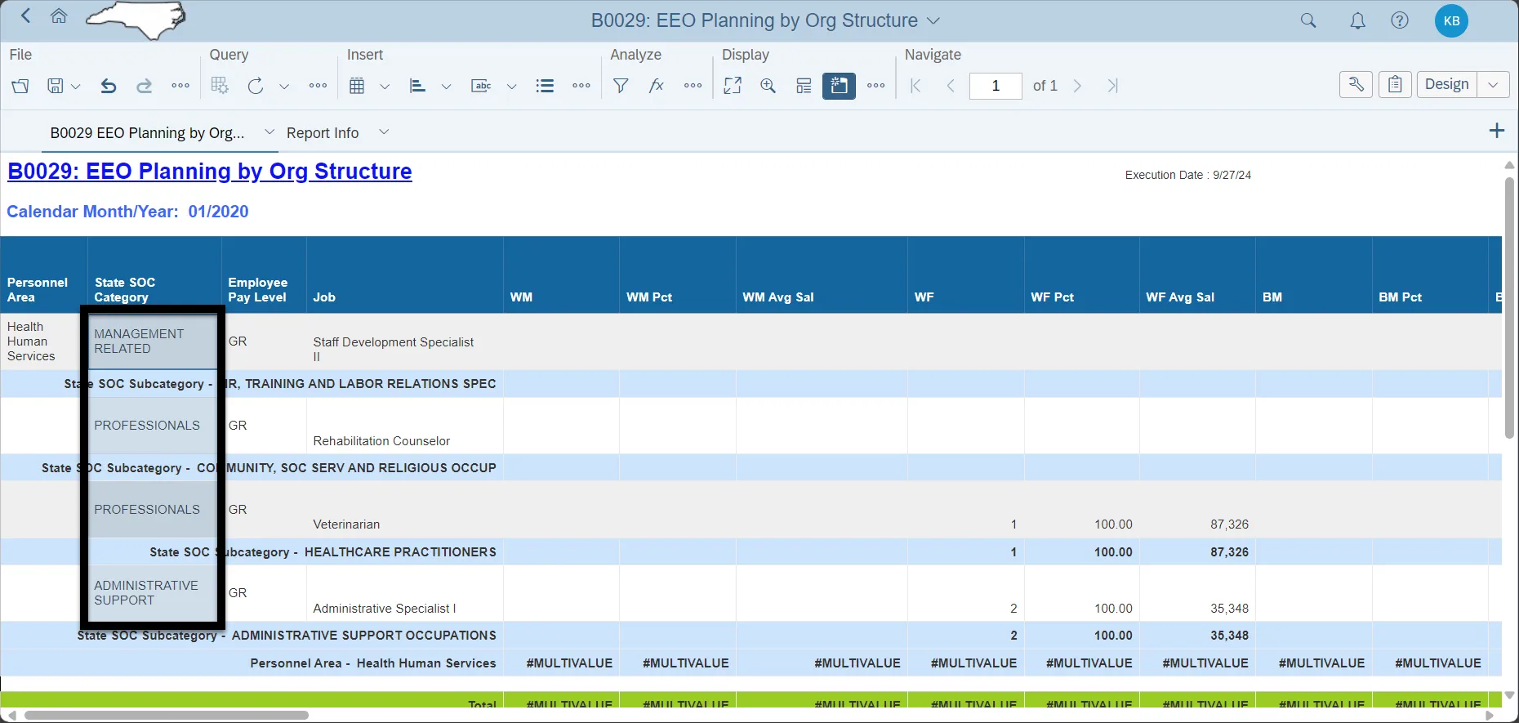Open the formula editor fx icon
The image size is (1519, 723).
click(656, 86)
